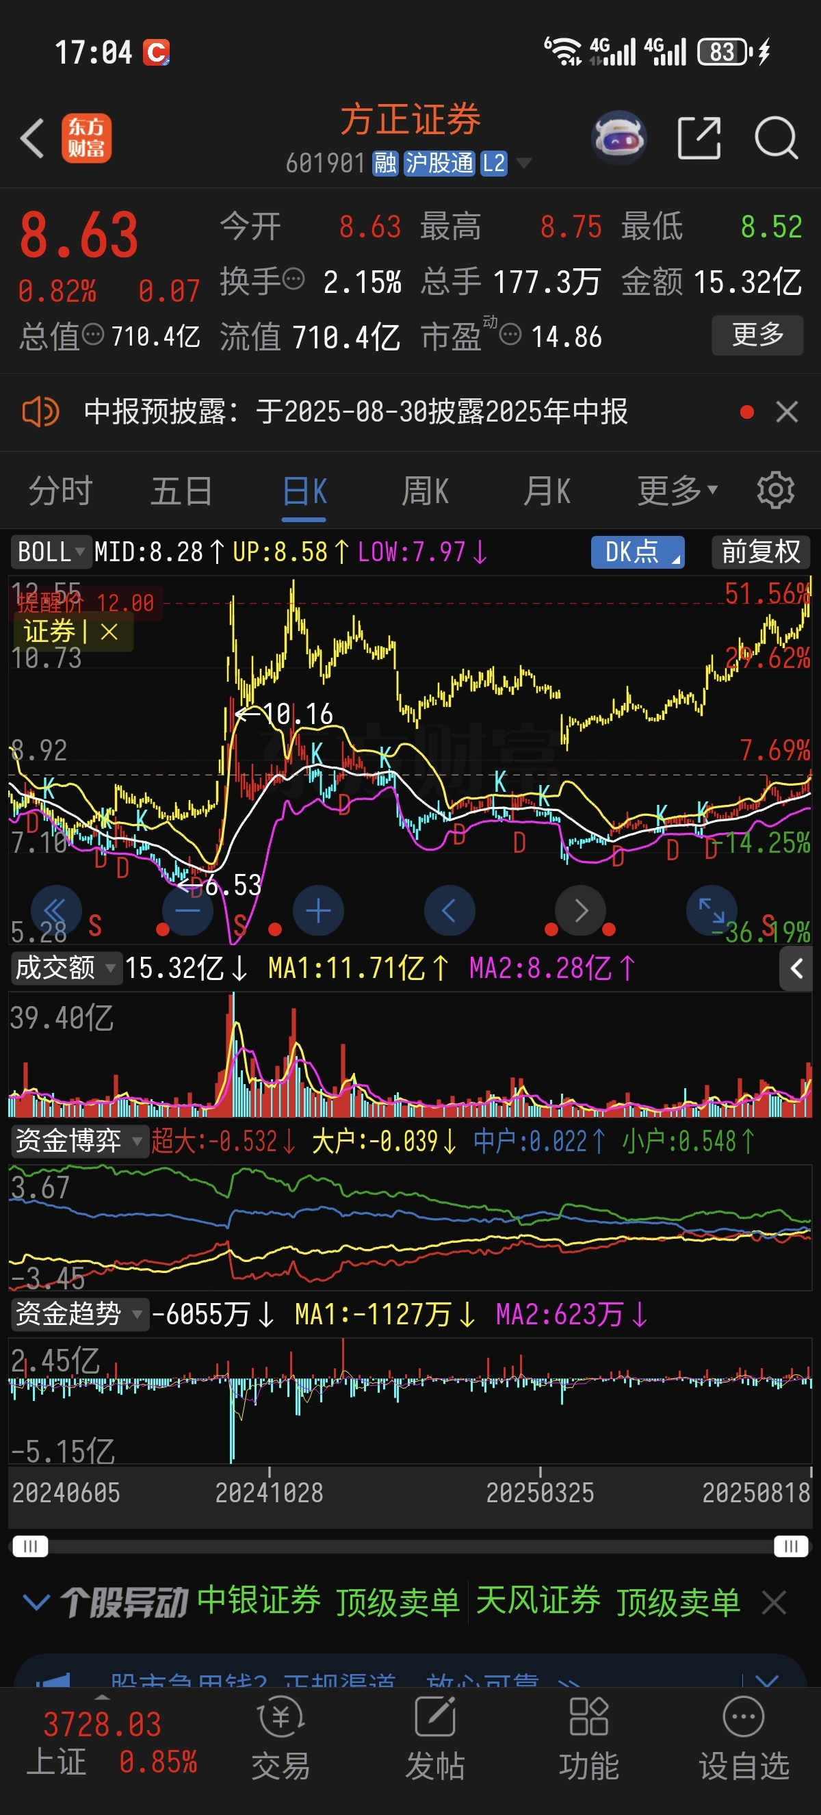Tap the share icon in header
This screenshot has width=821, height=1815.
(699, 138)
